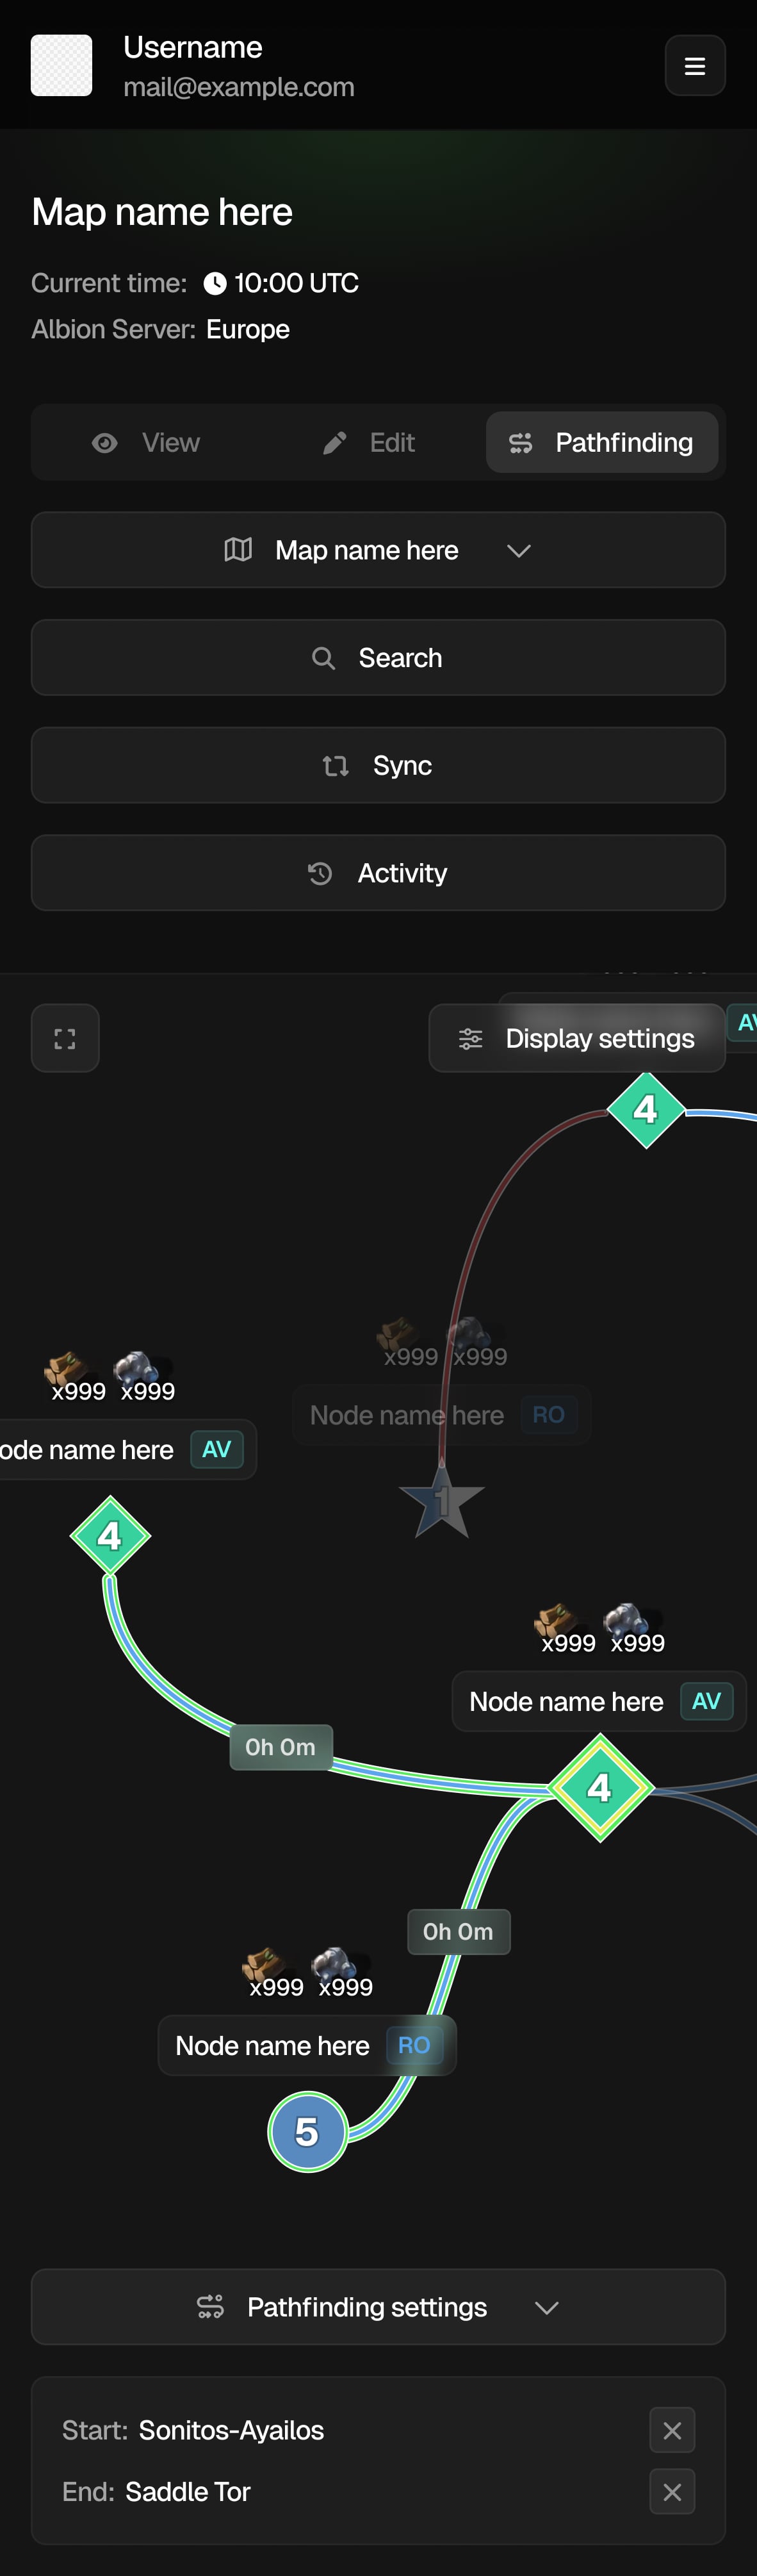Screen dimensions: 757x2576
Task: Open the Map name here dropdown
Action: [378, 550]
